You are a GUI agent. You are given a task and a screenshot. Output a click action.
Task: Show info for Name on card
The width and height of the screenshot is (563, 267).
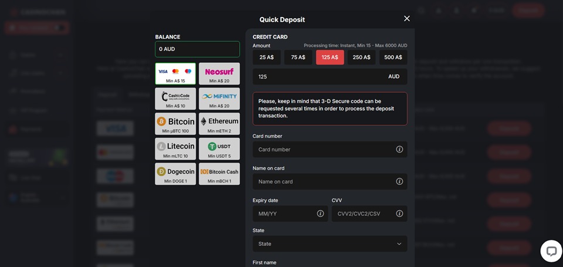tap(399, 181)
